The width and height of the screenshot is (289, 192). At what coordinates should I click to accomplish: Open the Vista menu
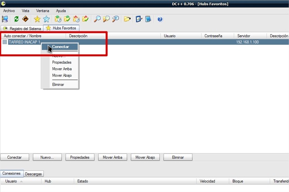point(25,11)
